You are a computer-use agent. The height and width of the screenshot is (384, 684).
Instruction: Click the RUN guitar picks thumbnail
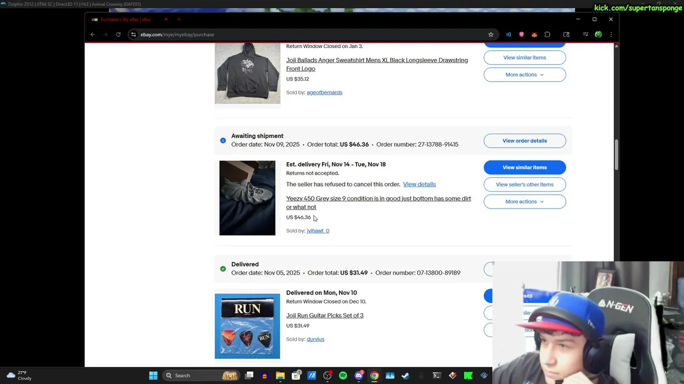tap(247, 326)
